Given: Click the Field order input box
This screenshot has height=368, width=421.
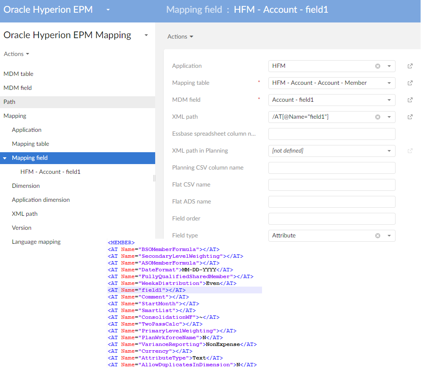Looking at the screenshot, I should [332, 219].
